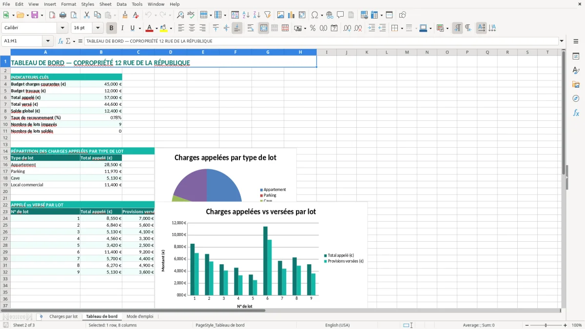Open the Sidebar Gallery deck
Image resolution: width=585 pixels, height=329 pixels.
576,85
